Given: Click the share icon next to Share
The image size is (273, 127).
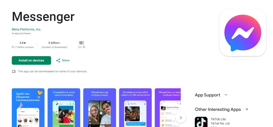Looking at the screenshot, I should [x=58, y=60].
